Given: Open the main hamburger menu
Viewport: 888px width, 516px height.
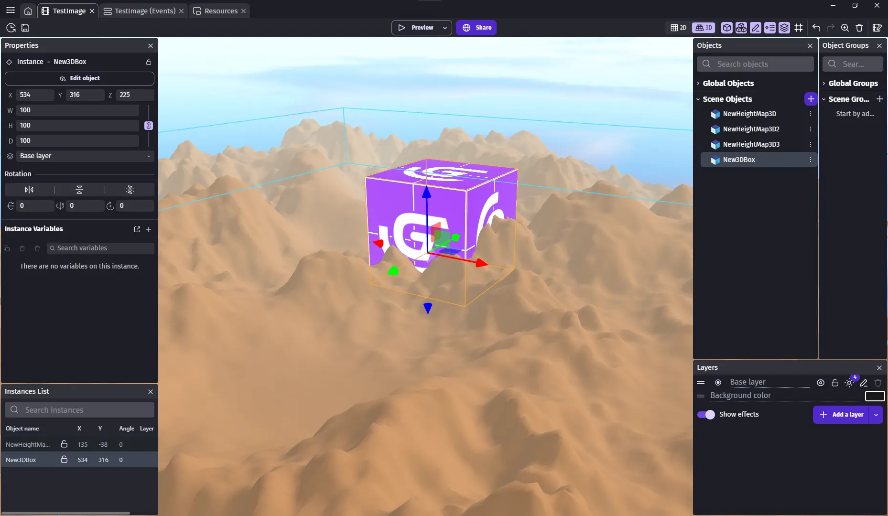Looking at the screenshot, I should click(10, 11).
